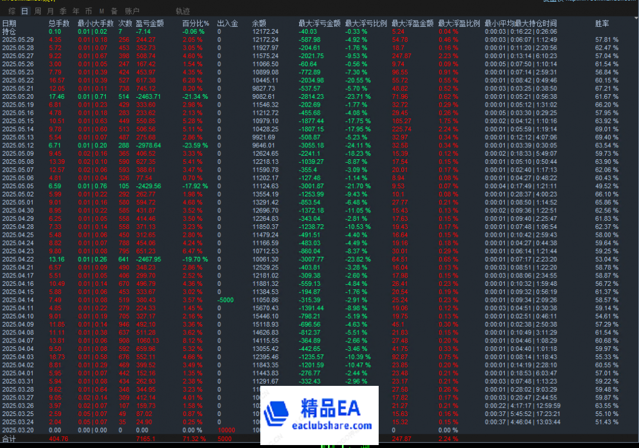This screenshot has width=639, height=448.
Task: Switch to the 日 (daily) tab
Action: 24,11
